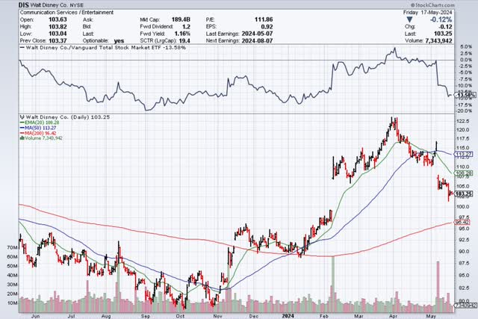Click the 7343942 volume tag at lower right

tap(465, 305)
